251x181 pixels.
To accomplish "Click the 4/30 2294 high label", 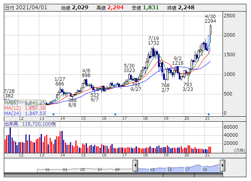I will tap(210, 18).
